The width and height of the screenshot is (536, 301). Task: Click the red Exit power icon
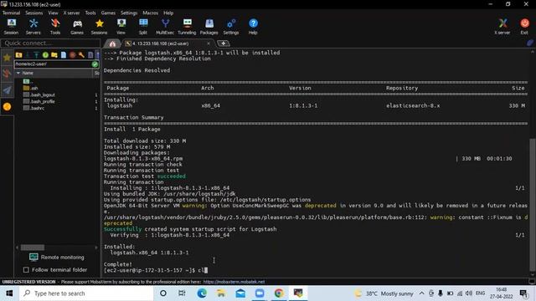coord(525,27)
